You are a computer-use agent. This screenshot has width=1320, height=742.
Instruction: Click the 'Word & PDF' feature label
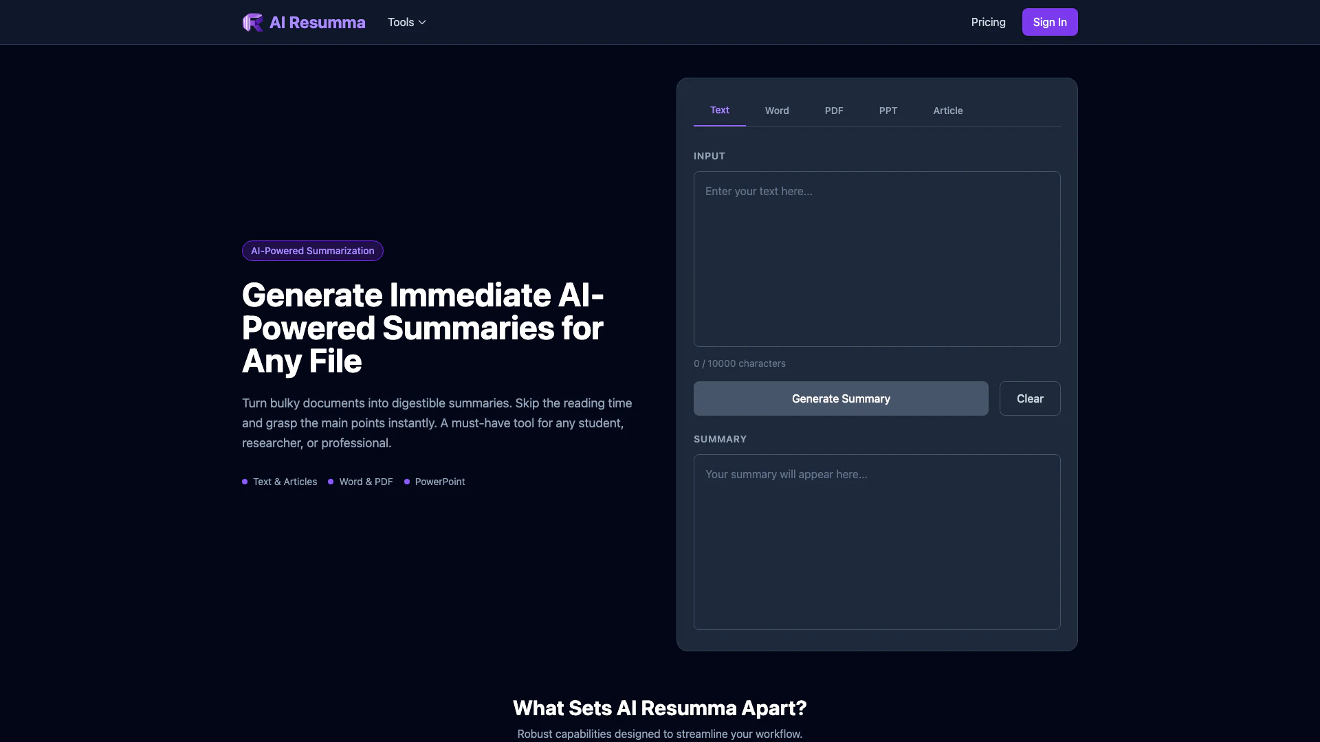tap(366, 482)
